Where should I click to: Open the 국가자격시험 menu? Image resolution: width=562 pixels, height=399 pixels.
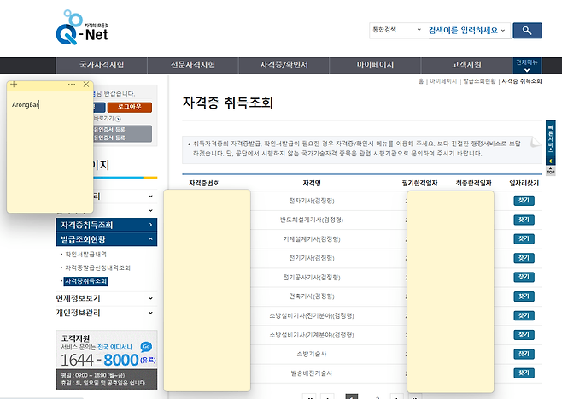102,65
